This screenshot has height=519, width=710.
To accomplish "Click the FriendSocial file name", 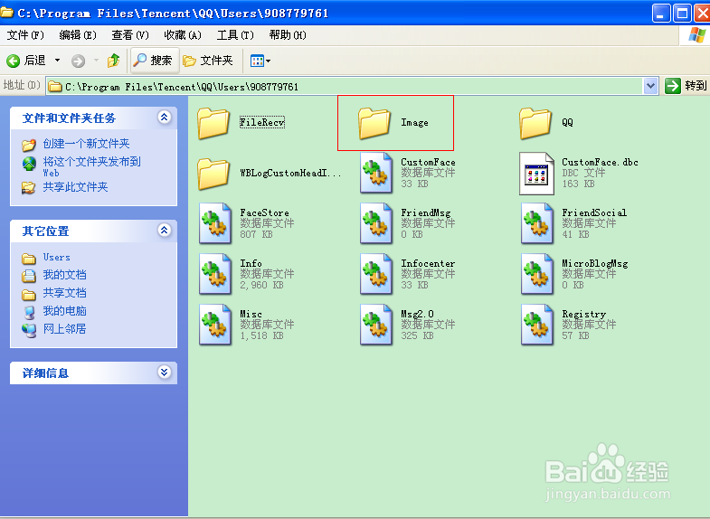I will pos(594,212).
